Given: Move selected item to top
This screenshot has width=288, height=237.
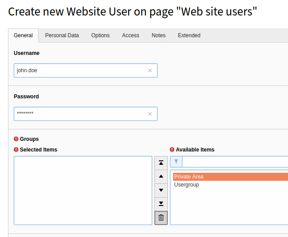Looking at the screenshot, I should 161,163.
